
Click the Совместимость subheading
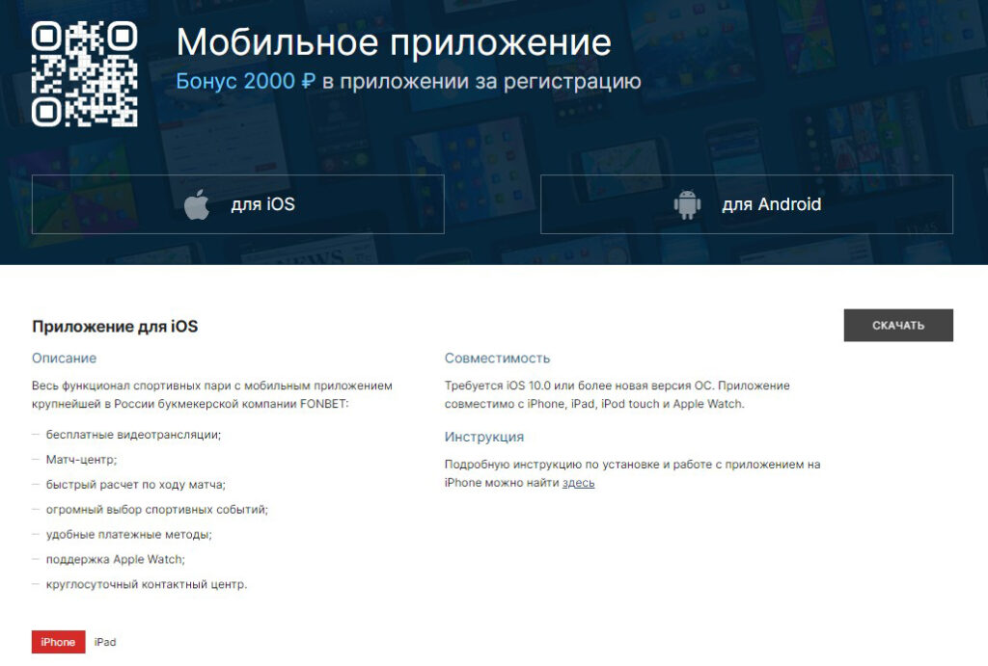(497, 359)
